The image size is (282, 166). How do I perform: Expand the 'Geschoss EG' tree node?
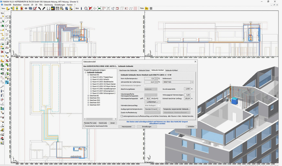[88, 96]
